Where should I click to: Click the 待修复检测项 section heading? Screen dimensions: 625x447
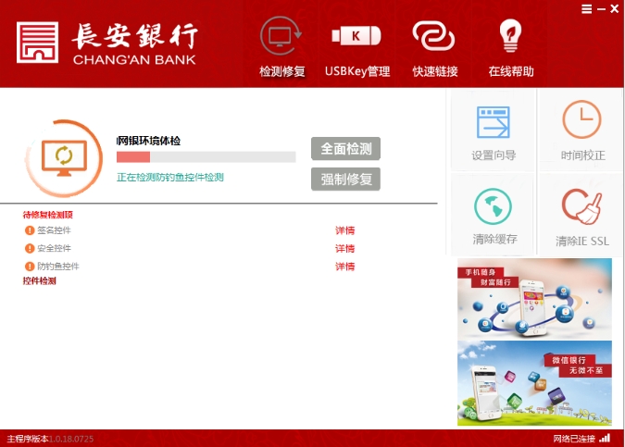pos(48,215)
